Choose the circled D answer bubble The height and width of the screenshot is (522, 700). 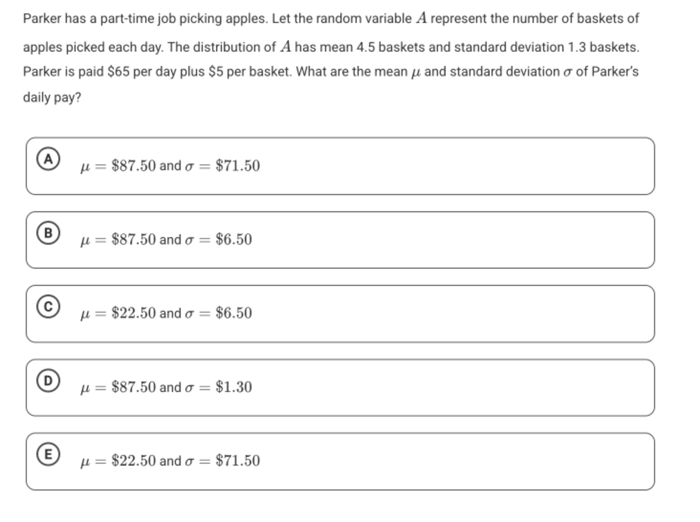pyautogui.click(x=48, y=381)
